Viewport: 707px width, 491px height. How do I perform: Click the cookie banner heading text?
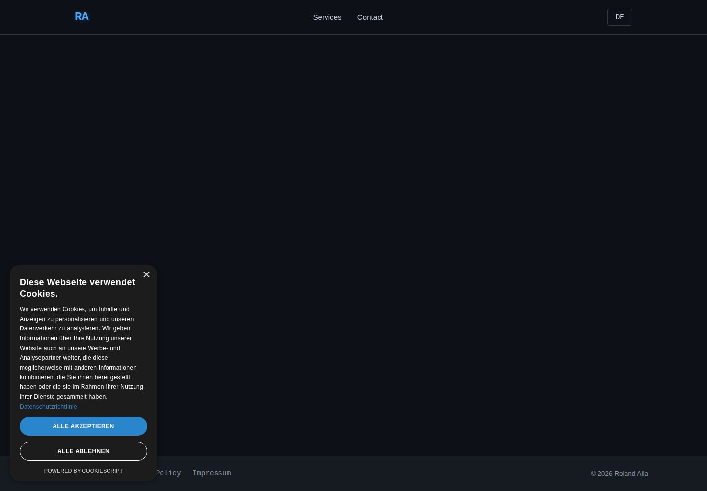78,288
